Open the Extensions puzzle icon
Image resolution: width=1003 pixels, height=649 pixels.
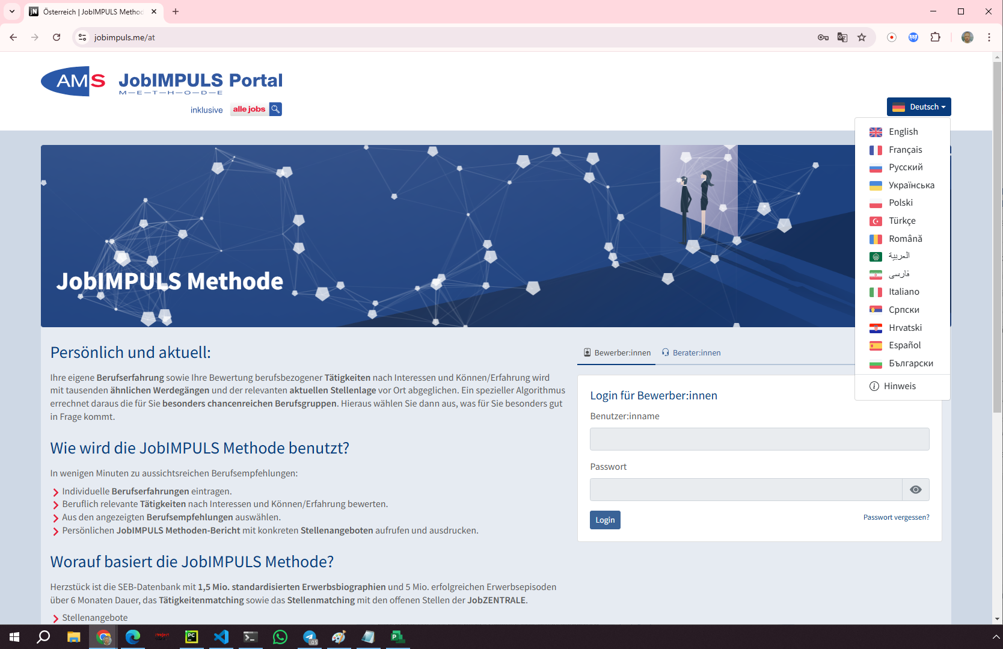point(935,37)
